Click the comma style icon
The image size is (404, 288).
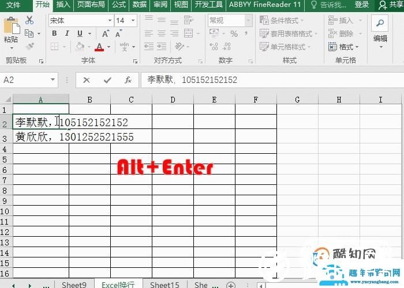(x=246, y=33)
